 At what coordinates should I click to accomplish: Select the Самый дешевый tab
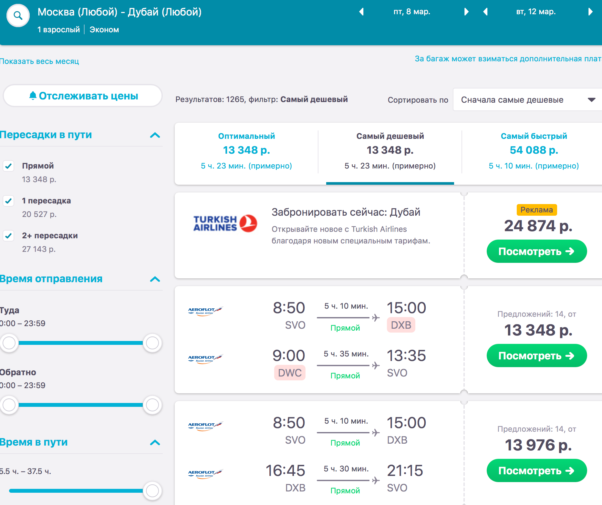tap(390, 151)
